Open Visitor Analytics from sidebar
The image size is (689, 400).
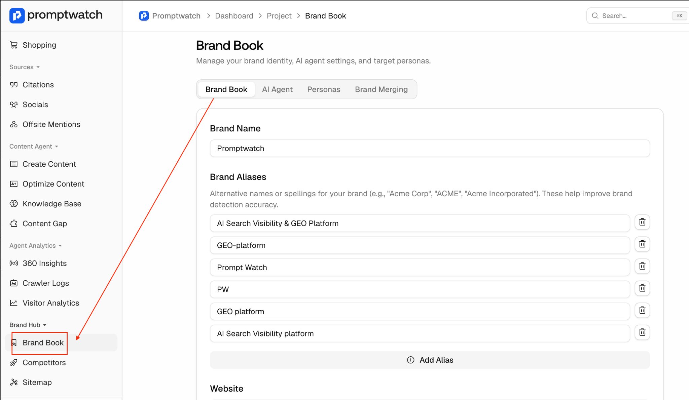pos(61,303)
